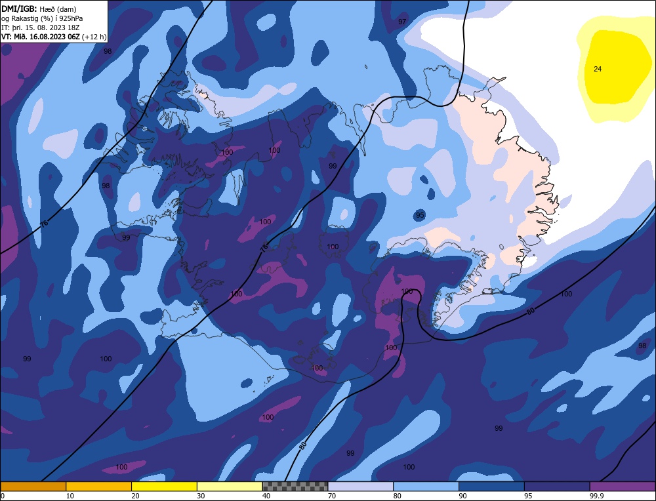
Task: Click the '0' legend tick label
Action: [3, 496]
